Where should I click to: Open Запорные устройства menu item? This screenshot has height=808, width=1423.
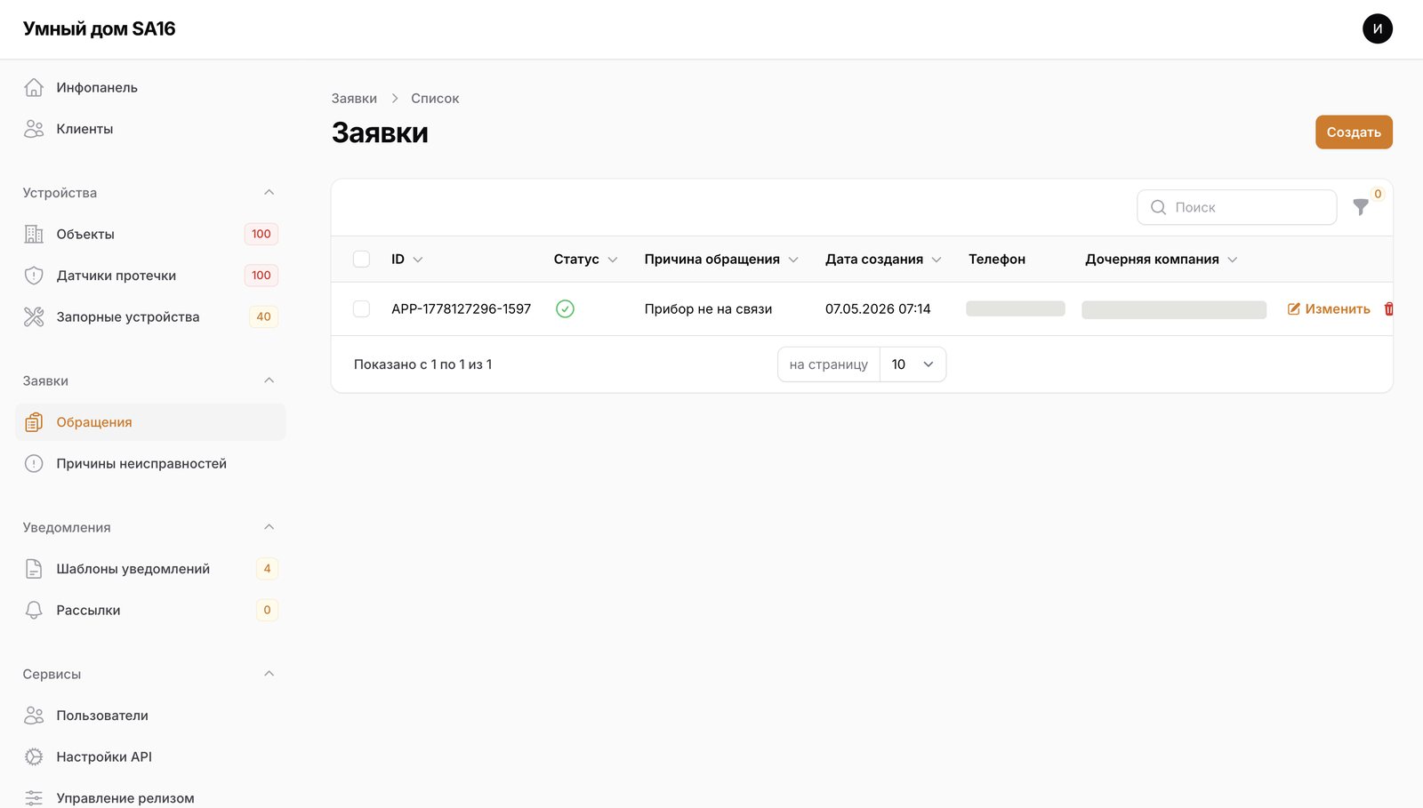[x=150, y=316]
